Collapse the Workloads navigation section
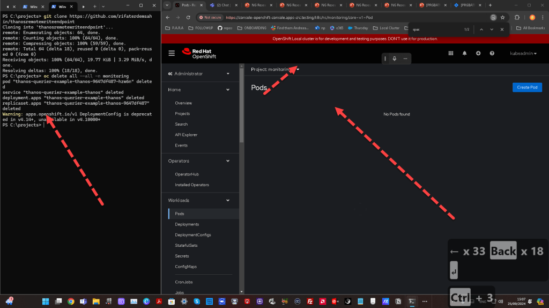Viewport: 549px width, 308px height. coord(199,201)
